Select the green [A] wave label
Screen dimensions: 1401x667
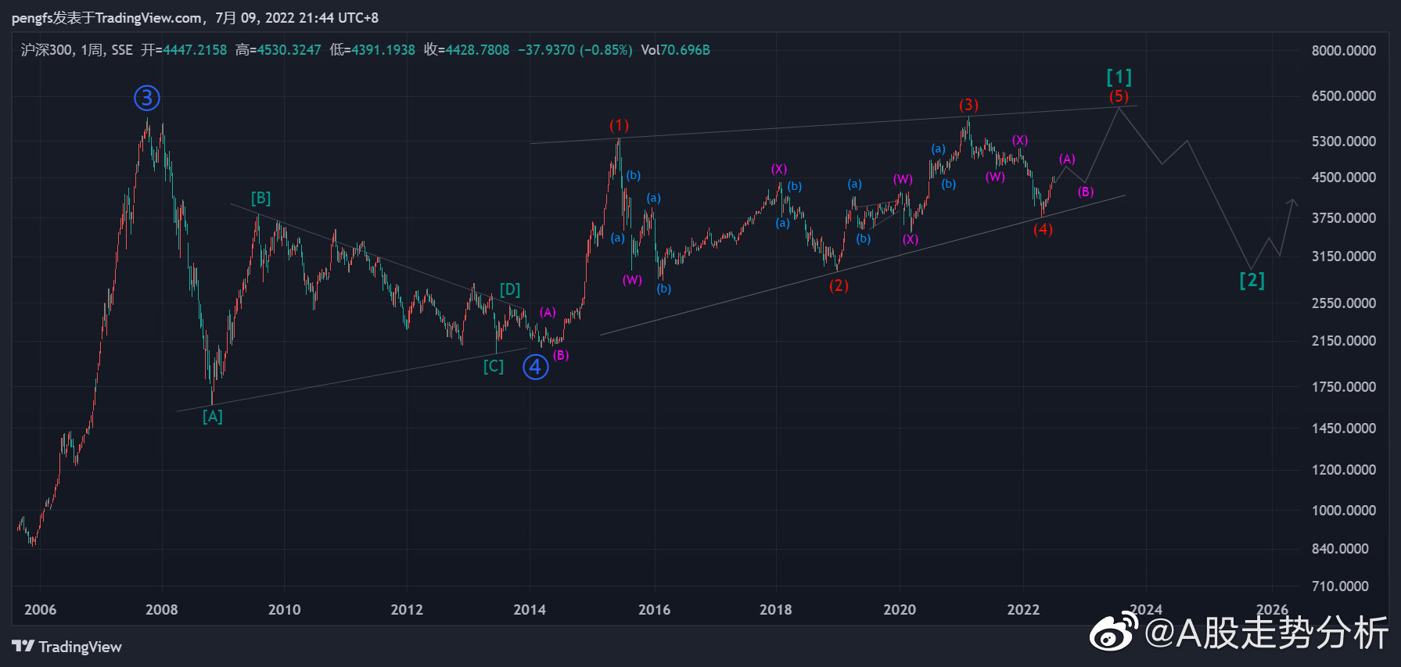tap(213, 417)
